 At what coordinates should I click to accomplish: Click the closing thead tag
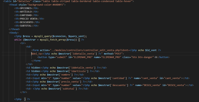(14, 29)
